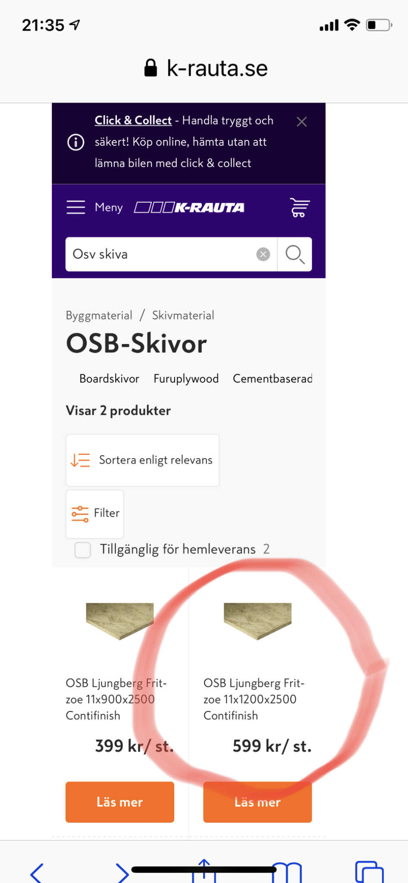Clear the search field with the x icon
This screenshot has height=883, width=408.
pos(263,254)
